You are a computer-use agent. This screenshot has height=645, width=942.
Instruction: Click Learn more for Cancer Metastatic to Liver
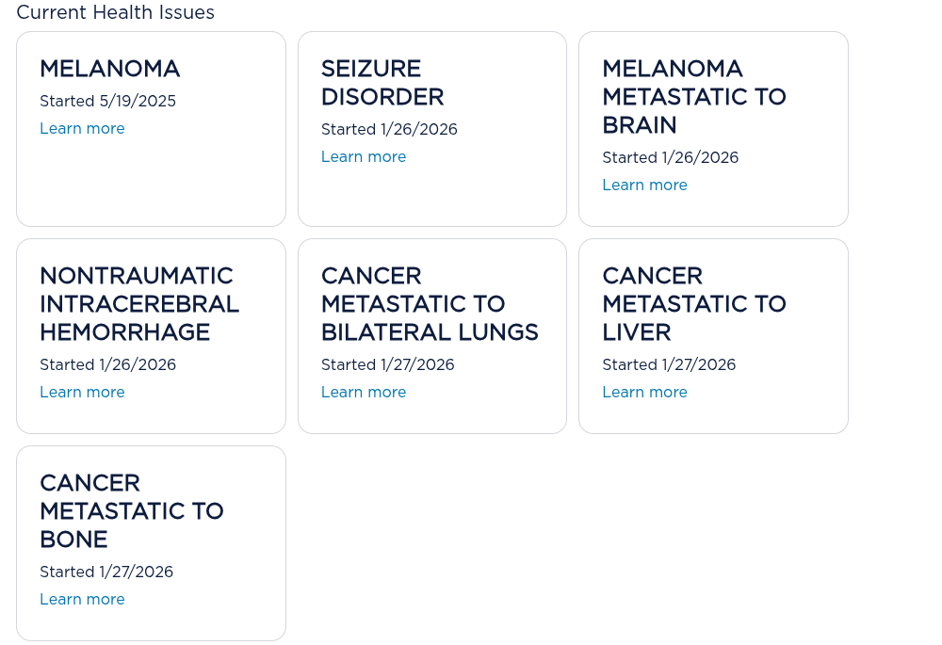pos(644,393)
